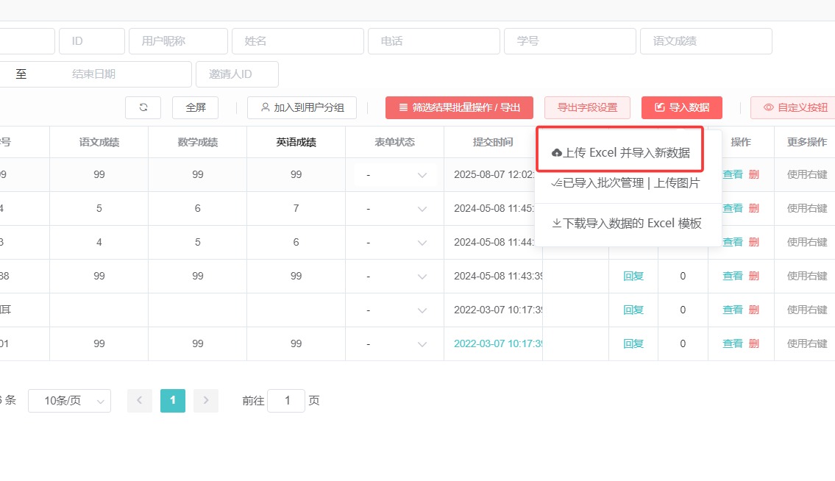
Task: Click the previous page arrow
Action: pos(139,401)
